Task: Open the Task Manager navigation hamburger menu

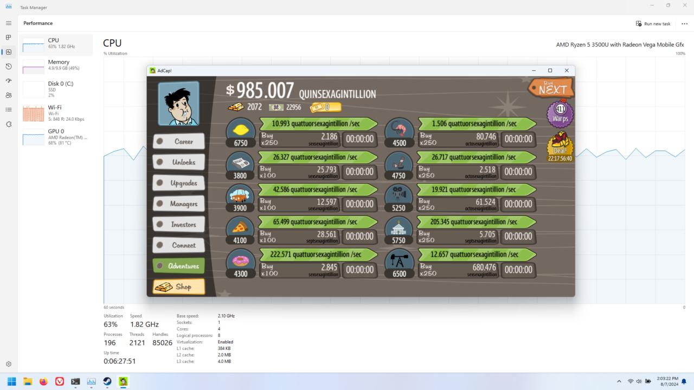Action: pos(8,23)
